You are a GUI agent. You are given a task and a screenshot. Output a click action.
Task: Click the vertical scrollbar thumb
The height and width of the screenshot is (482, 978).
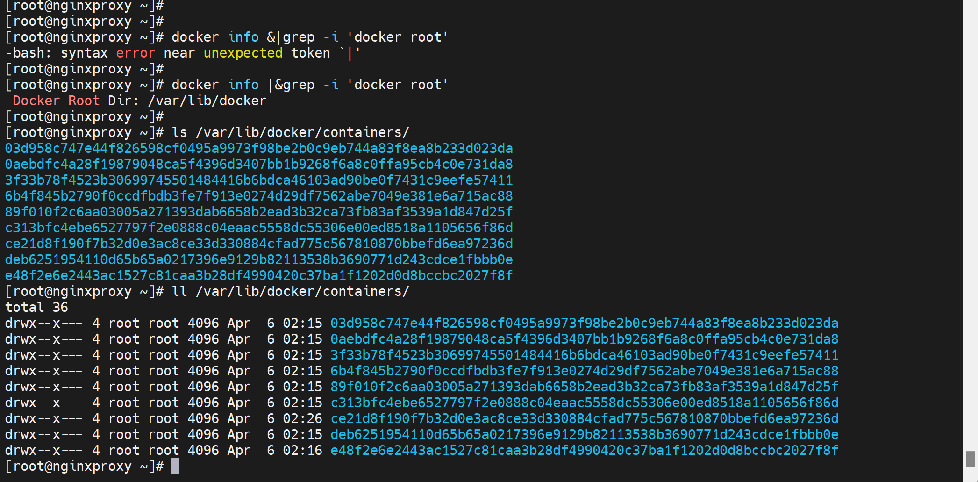(971, 459)
